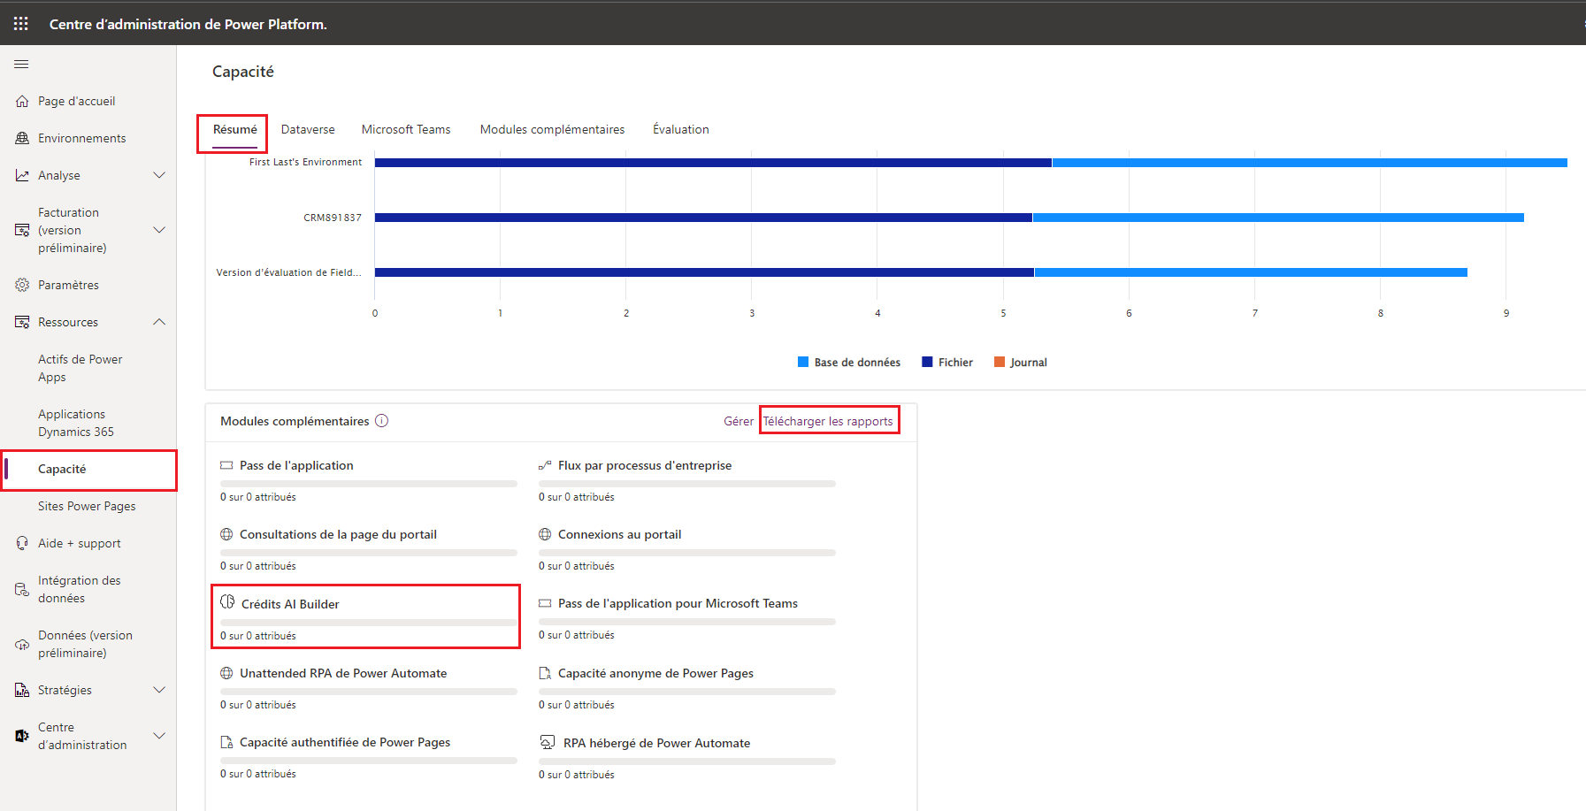Click the info icon next to Modules complémentaires
This screenshot has height=811, width=1586.
point(381,421)
